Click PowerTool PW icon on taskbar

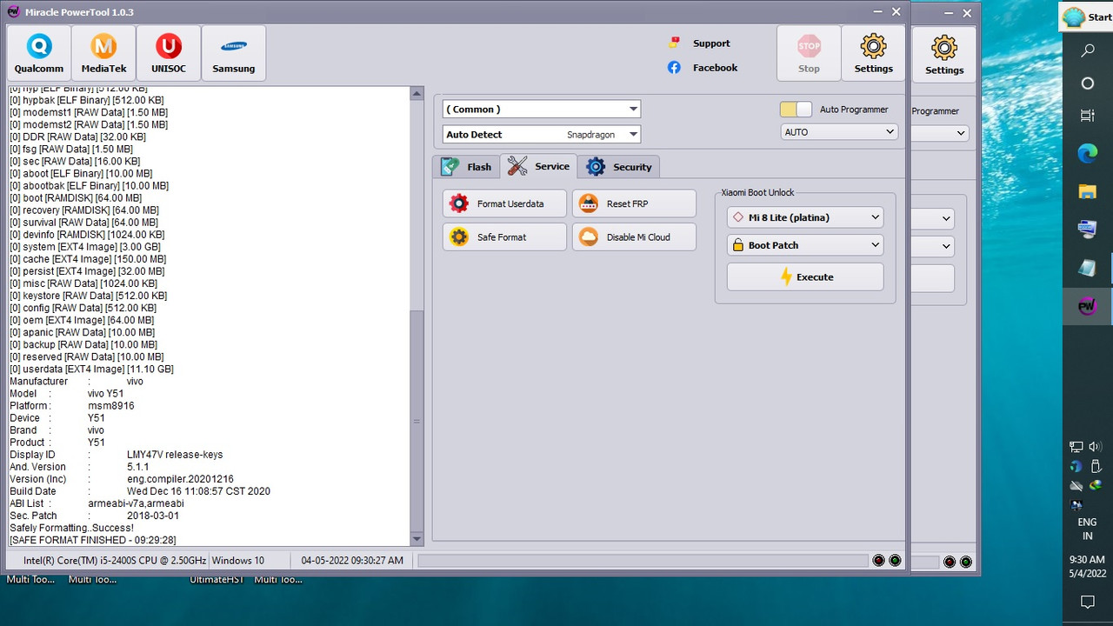point(1088,306)
